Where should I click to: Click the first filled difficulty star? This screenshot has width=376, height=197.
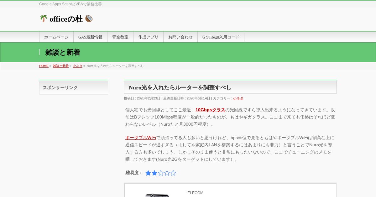(148, 173)
